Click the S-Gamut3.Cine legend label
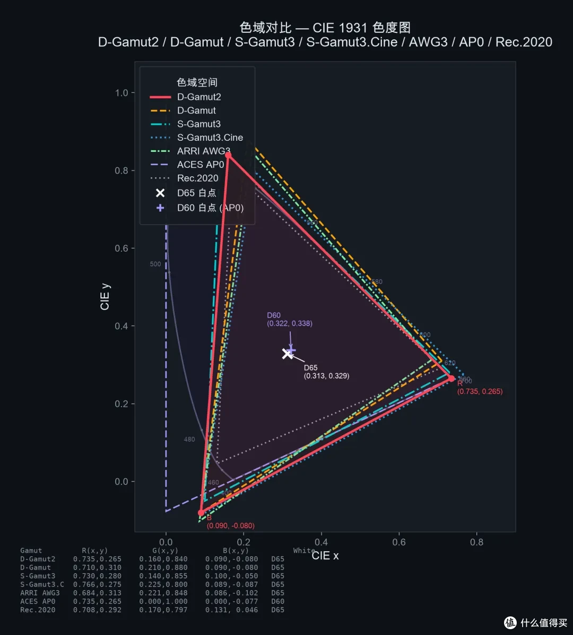573x635 pixels. [x=210, y=138]
